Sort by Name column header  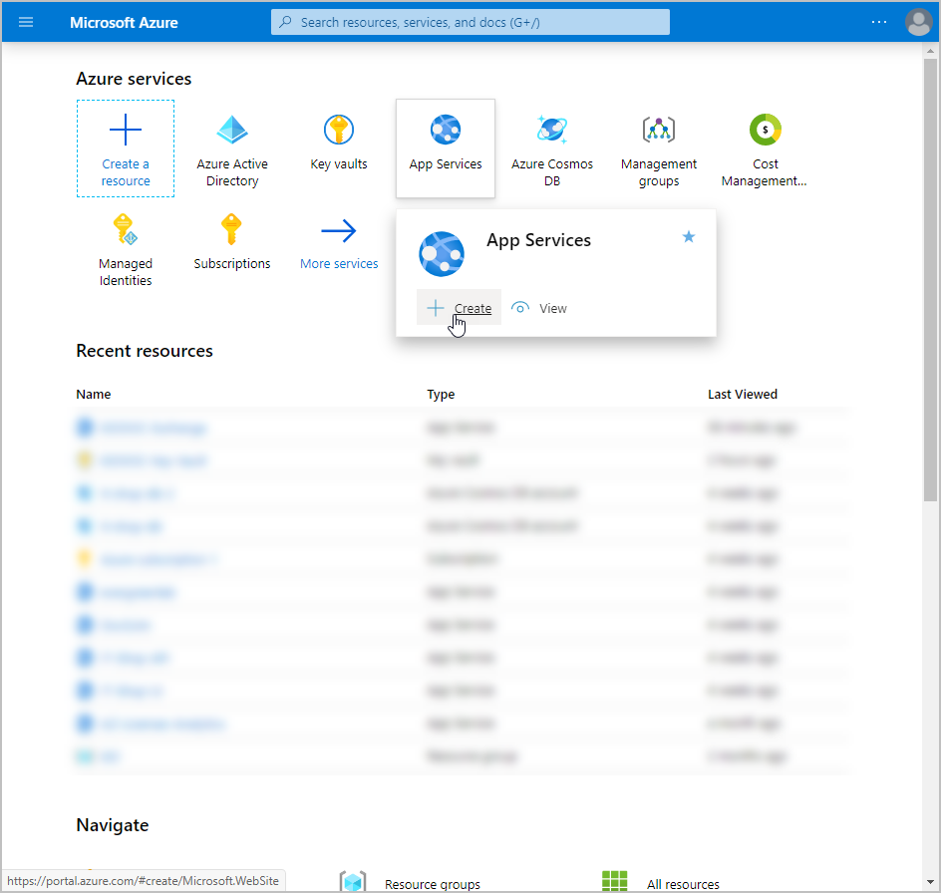(x=94, y=394)
